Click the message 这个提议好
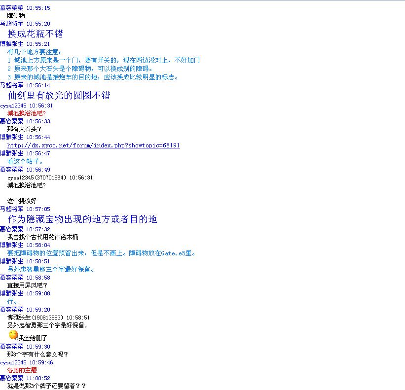The width and height of the screenshot is (405, 390). pyautogui.click(x=22, y=201)
